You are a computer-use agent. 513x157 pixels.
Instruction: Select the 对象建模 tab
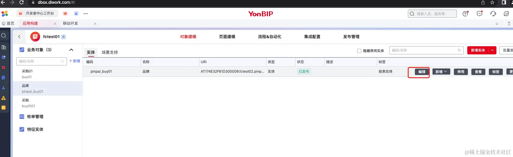tap(188, 37)
